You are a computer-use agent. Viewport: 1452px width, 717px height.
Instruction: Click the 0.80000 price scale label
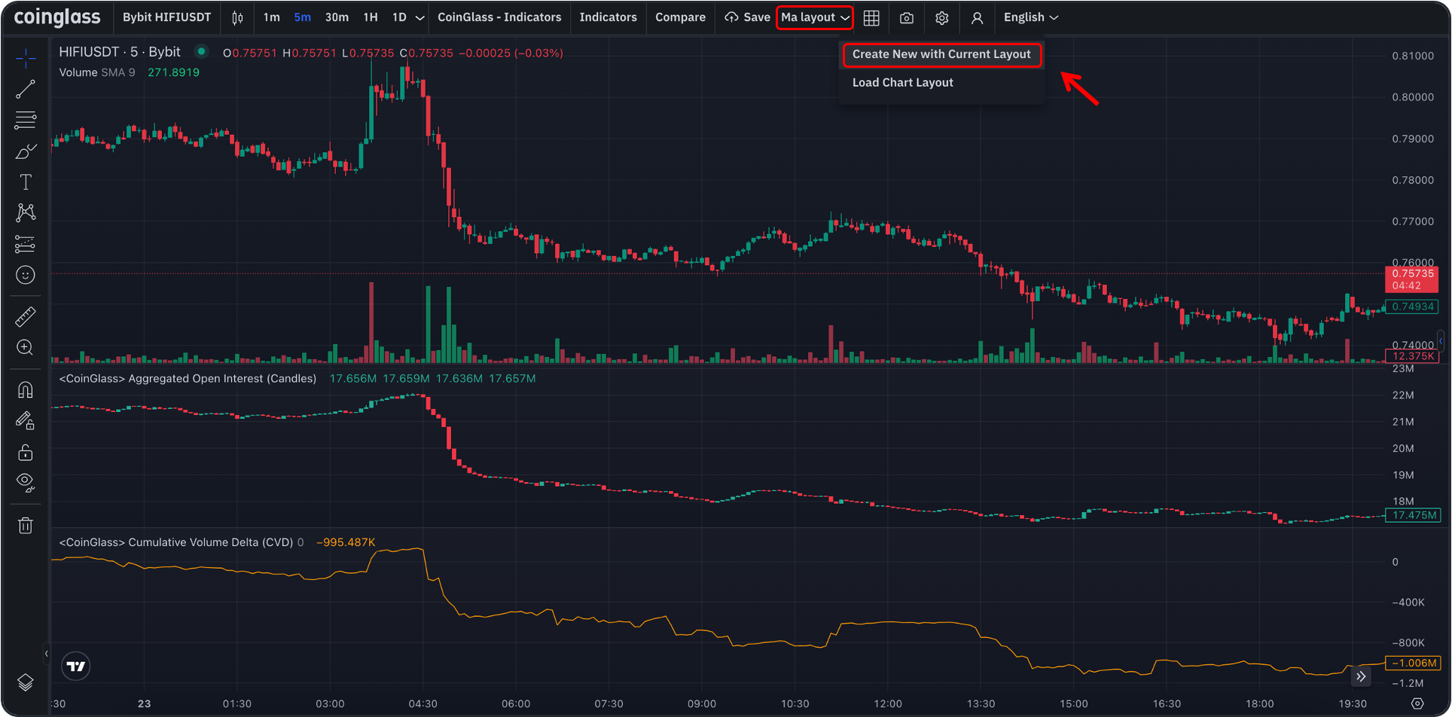(x=1413, y=97)
